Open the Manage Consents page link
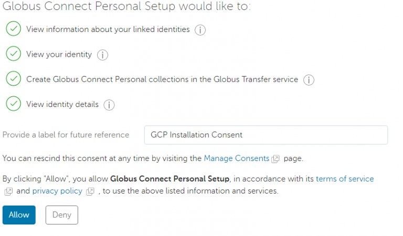Viewport: 403px width, 236px height. [236, 158]
